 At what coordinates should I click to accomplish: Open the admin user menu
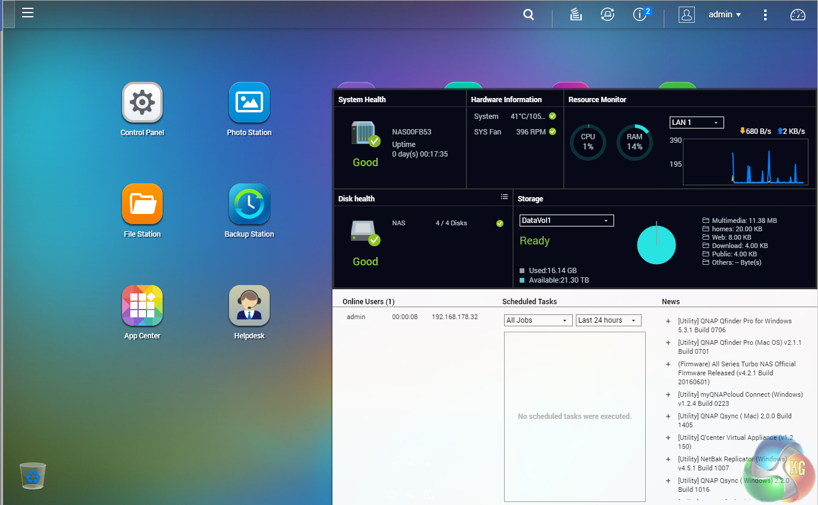point(724,15)
